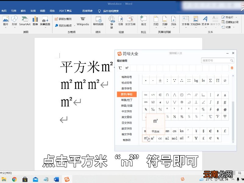Viewport: 244px width, 183px height.
Task: Select the 希腊/拉丁 symbol category
Action: pyautogui.click(x=127, y=100)
